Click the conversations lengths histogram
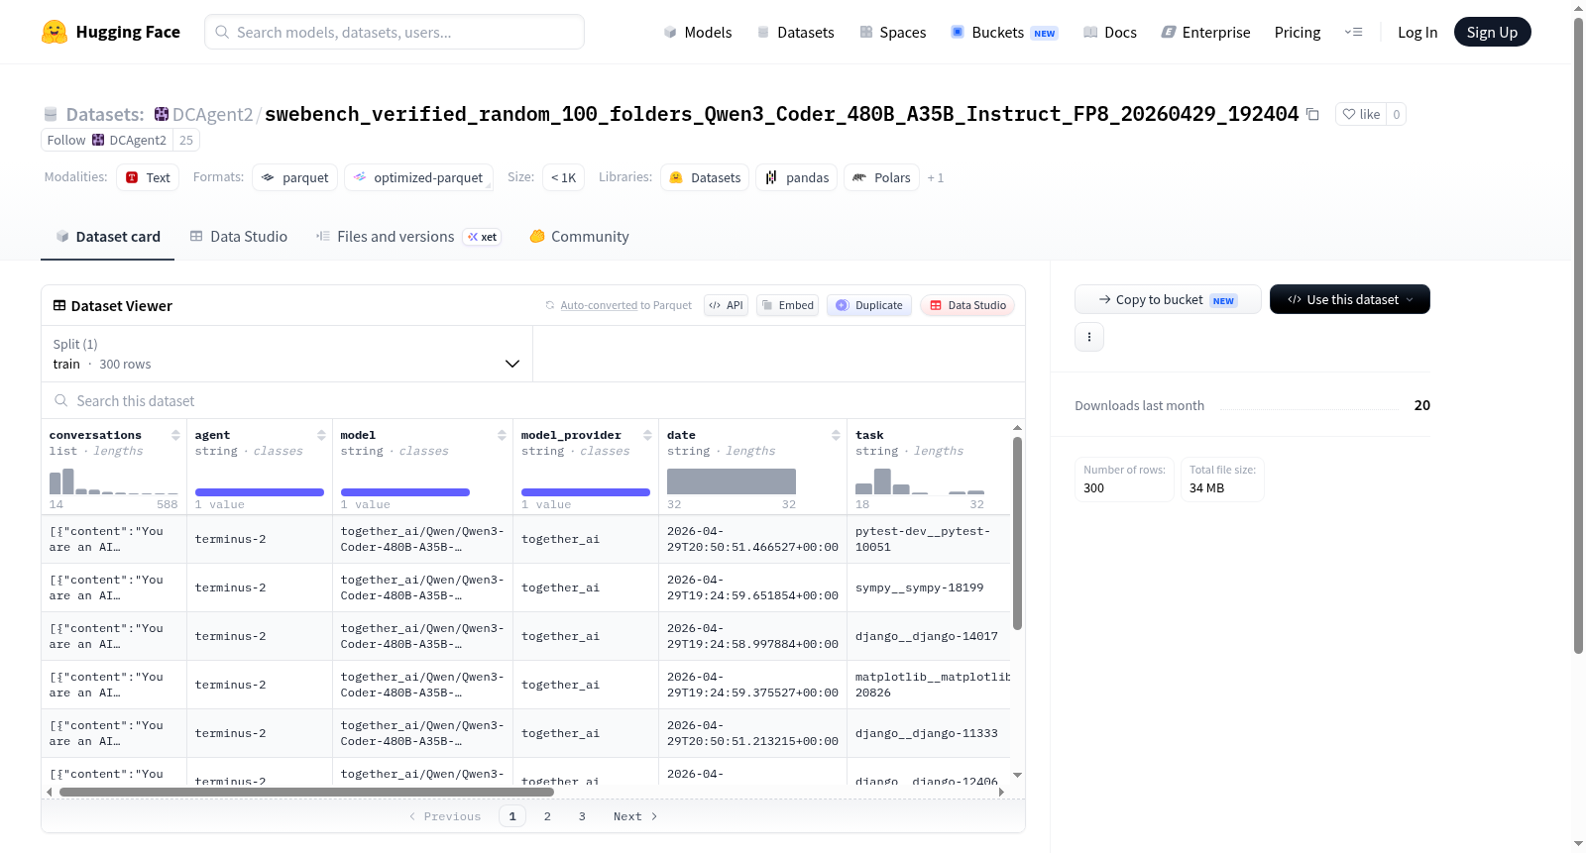This screenshot has width=1586, height=853. tap(114, 481)
